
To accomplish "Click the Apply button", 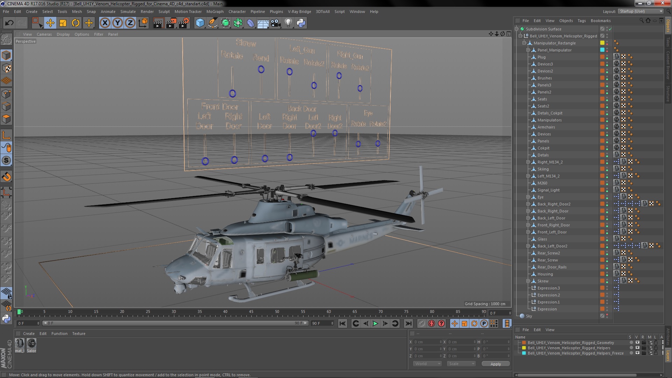I will (x=496, y=364).
